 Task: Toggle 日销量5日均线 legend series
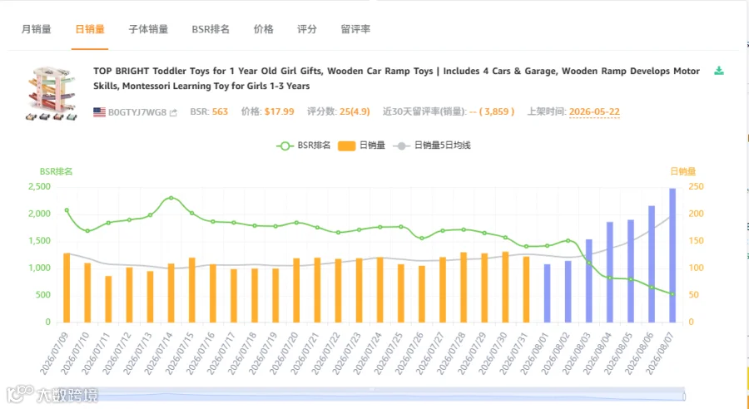click(432, 145)
